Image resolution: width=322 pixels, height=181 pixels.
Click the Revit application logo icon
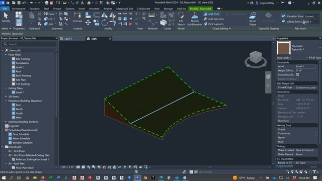pos(3,3)
